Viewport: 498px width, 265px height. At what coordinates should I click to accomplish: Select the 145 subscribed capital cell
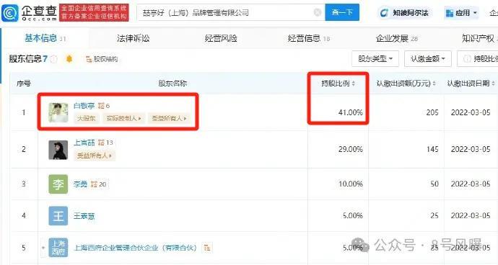click(432, 149)
